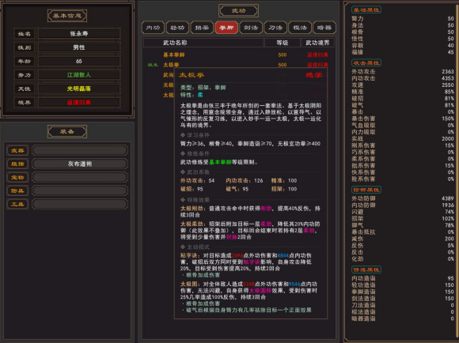Select the 棍法 tab
This screenshot has height=343, width=459.
300,28
